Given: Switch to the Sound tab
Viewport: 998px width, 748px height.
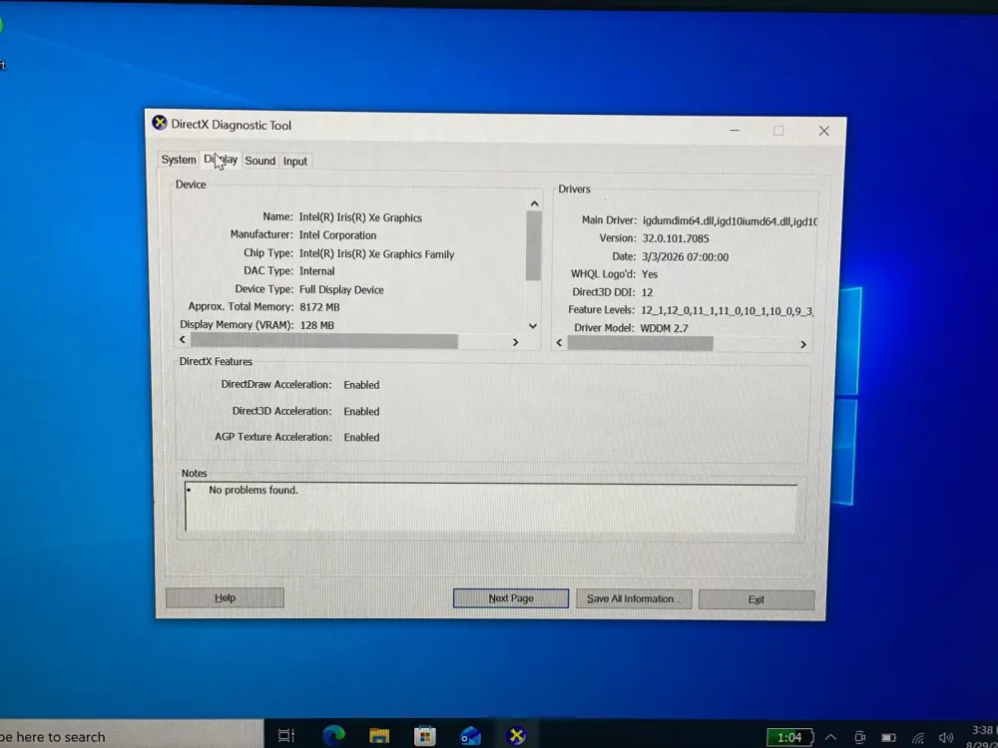Looking at the screenshot, I should click(x=259, y=161).
